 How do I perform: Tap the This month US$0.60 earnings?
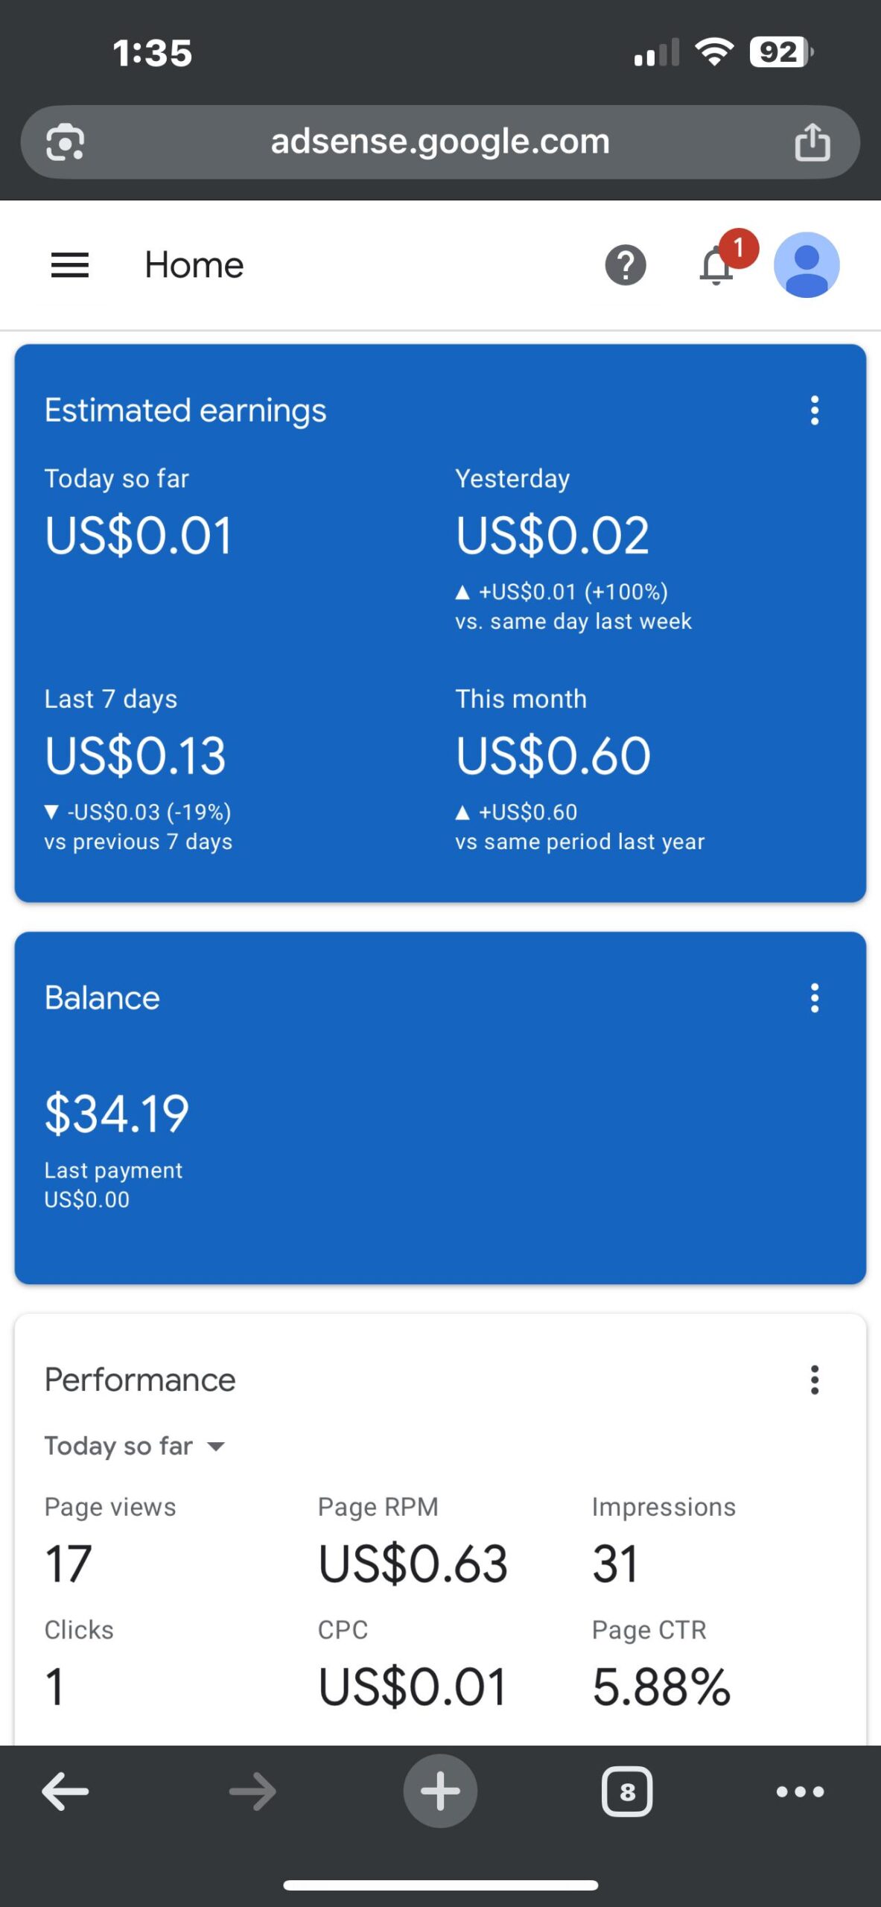point(553,755)
